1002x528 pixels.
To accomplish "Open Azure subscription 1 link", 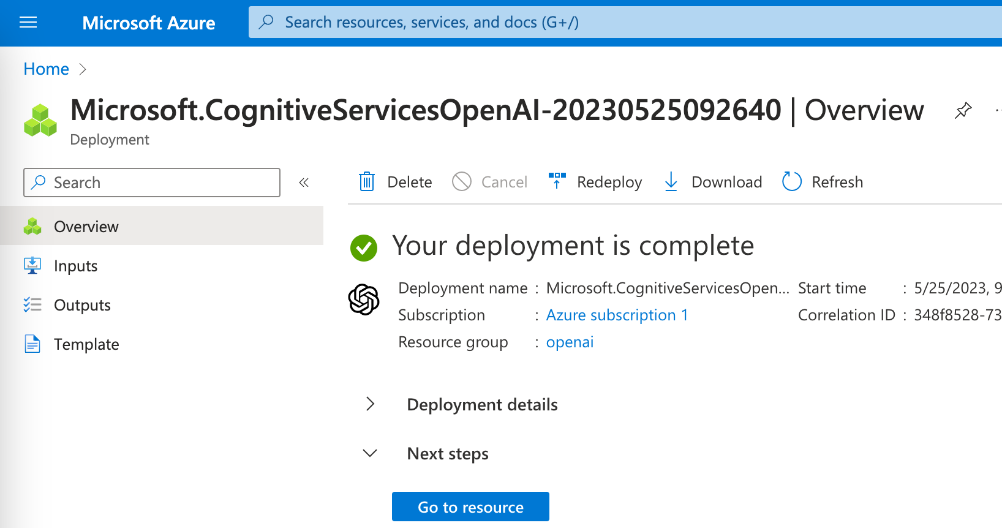I will [x=617, y=315].
